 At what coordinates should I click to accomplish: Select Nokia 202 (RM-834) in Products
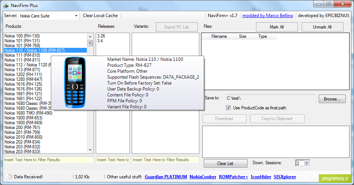pyautogui.click(x=22, y=142)
